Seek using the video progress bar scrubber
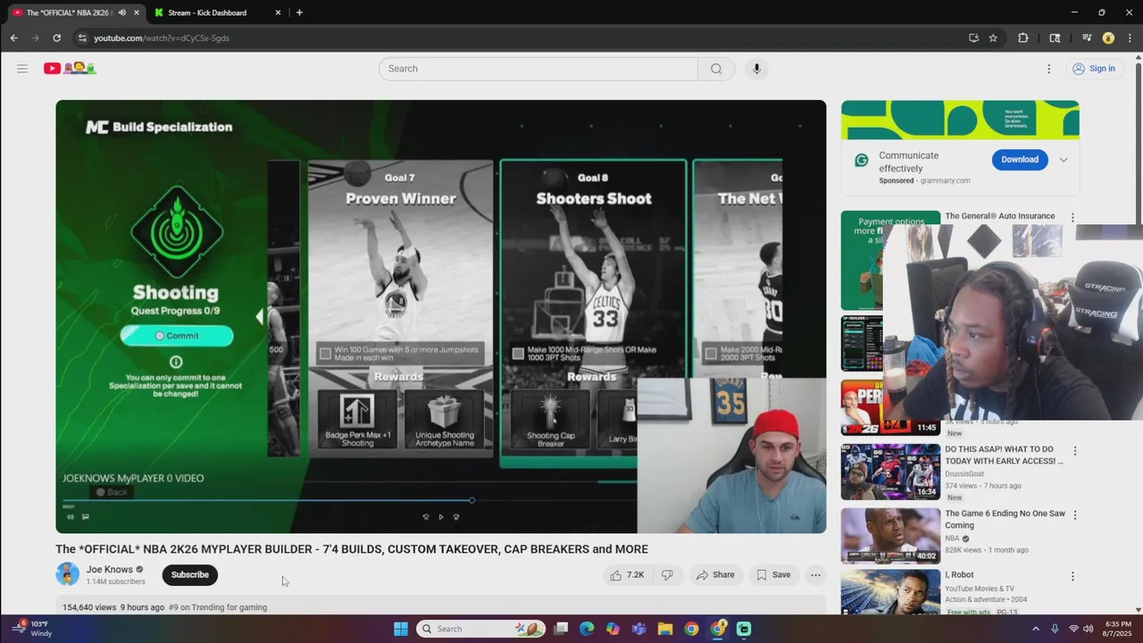This screenshot has height=643, width=1143. click(x=471, y=500)
